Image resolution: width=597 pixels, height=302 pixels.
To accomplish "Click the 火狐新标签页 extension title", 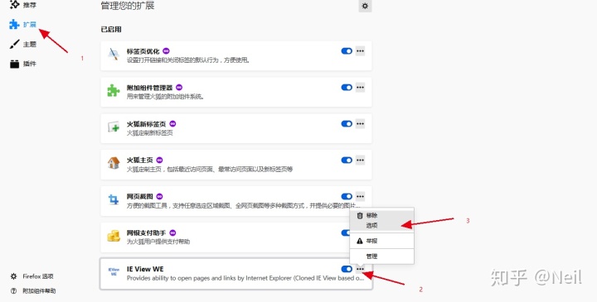I will [146, 124].
